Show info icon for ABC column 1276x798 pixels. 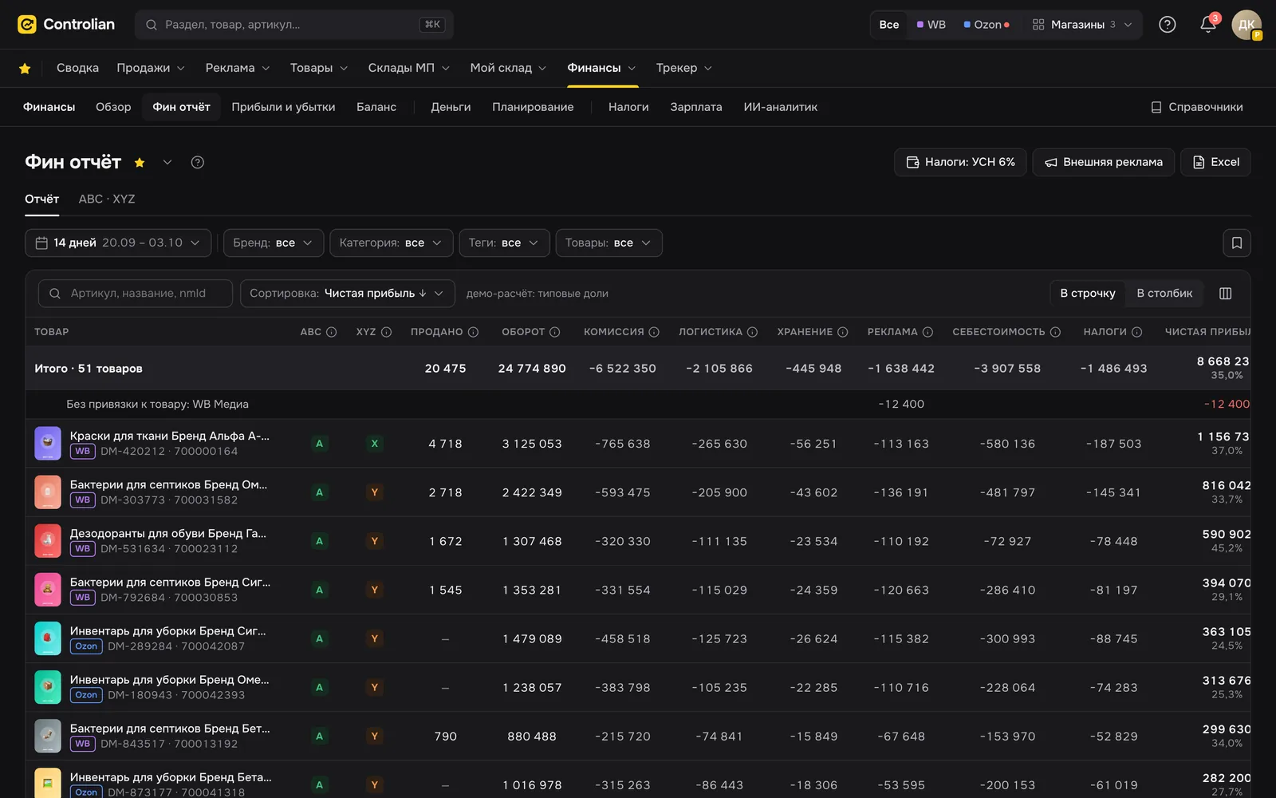pos(332,332)
